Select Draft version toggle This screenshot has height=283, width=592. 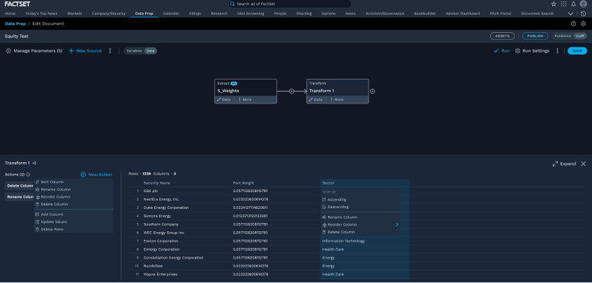[579, 36]
